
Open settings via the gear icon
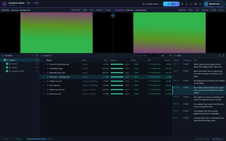click(x=195, y=4)
